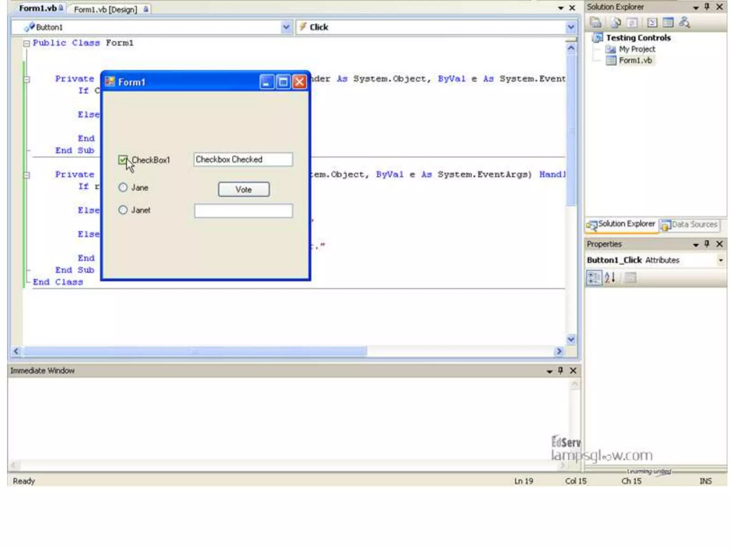Collapse the second Private Sub outline

(26, 175)
